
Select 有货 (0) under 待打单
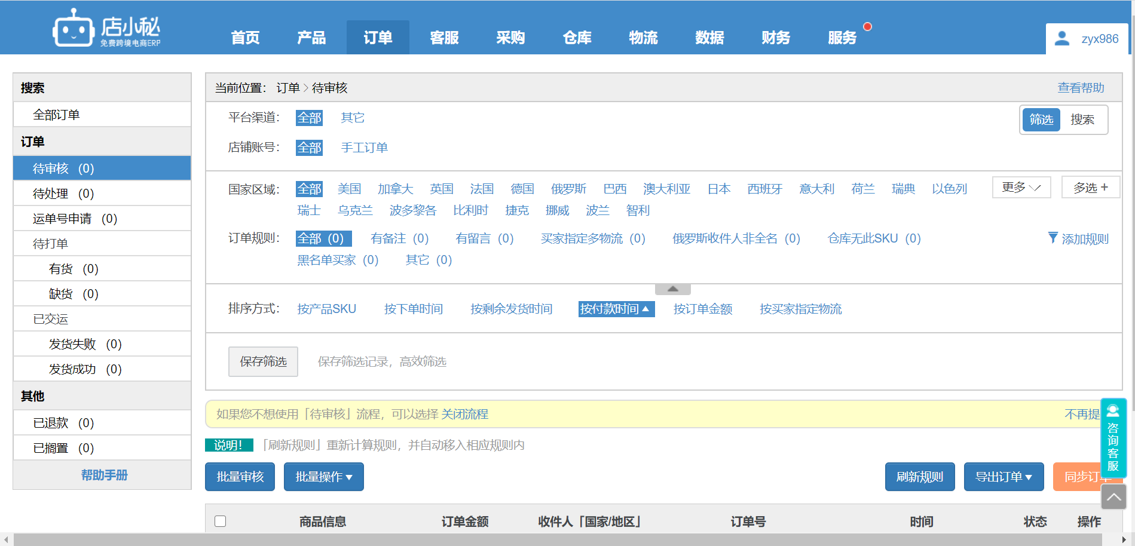[102, 268]
